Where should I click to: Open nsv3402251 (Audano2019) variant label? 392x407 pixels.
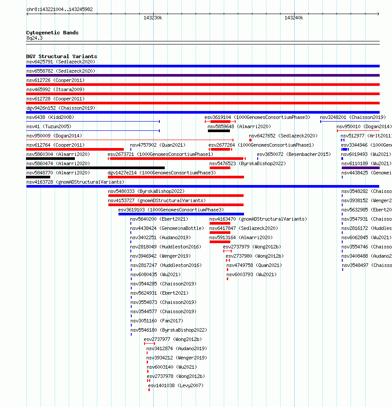coord(160,237)
